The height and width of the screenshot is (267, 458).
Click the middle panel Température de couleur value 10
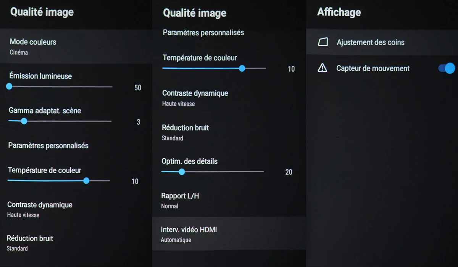coord(291,69)
